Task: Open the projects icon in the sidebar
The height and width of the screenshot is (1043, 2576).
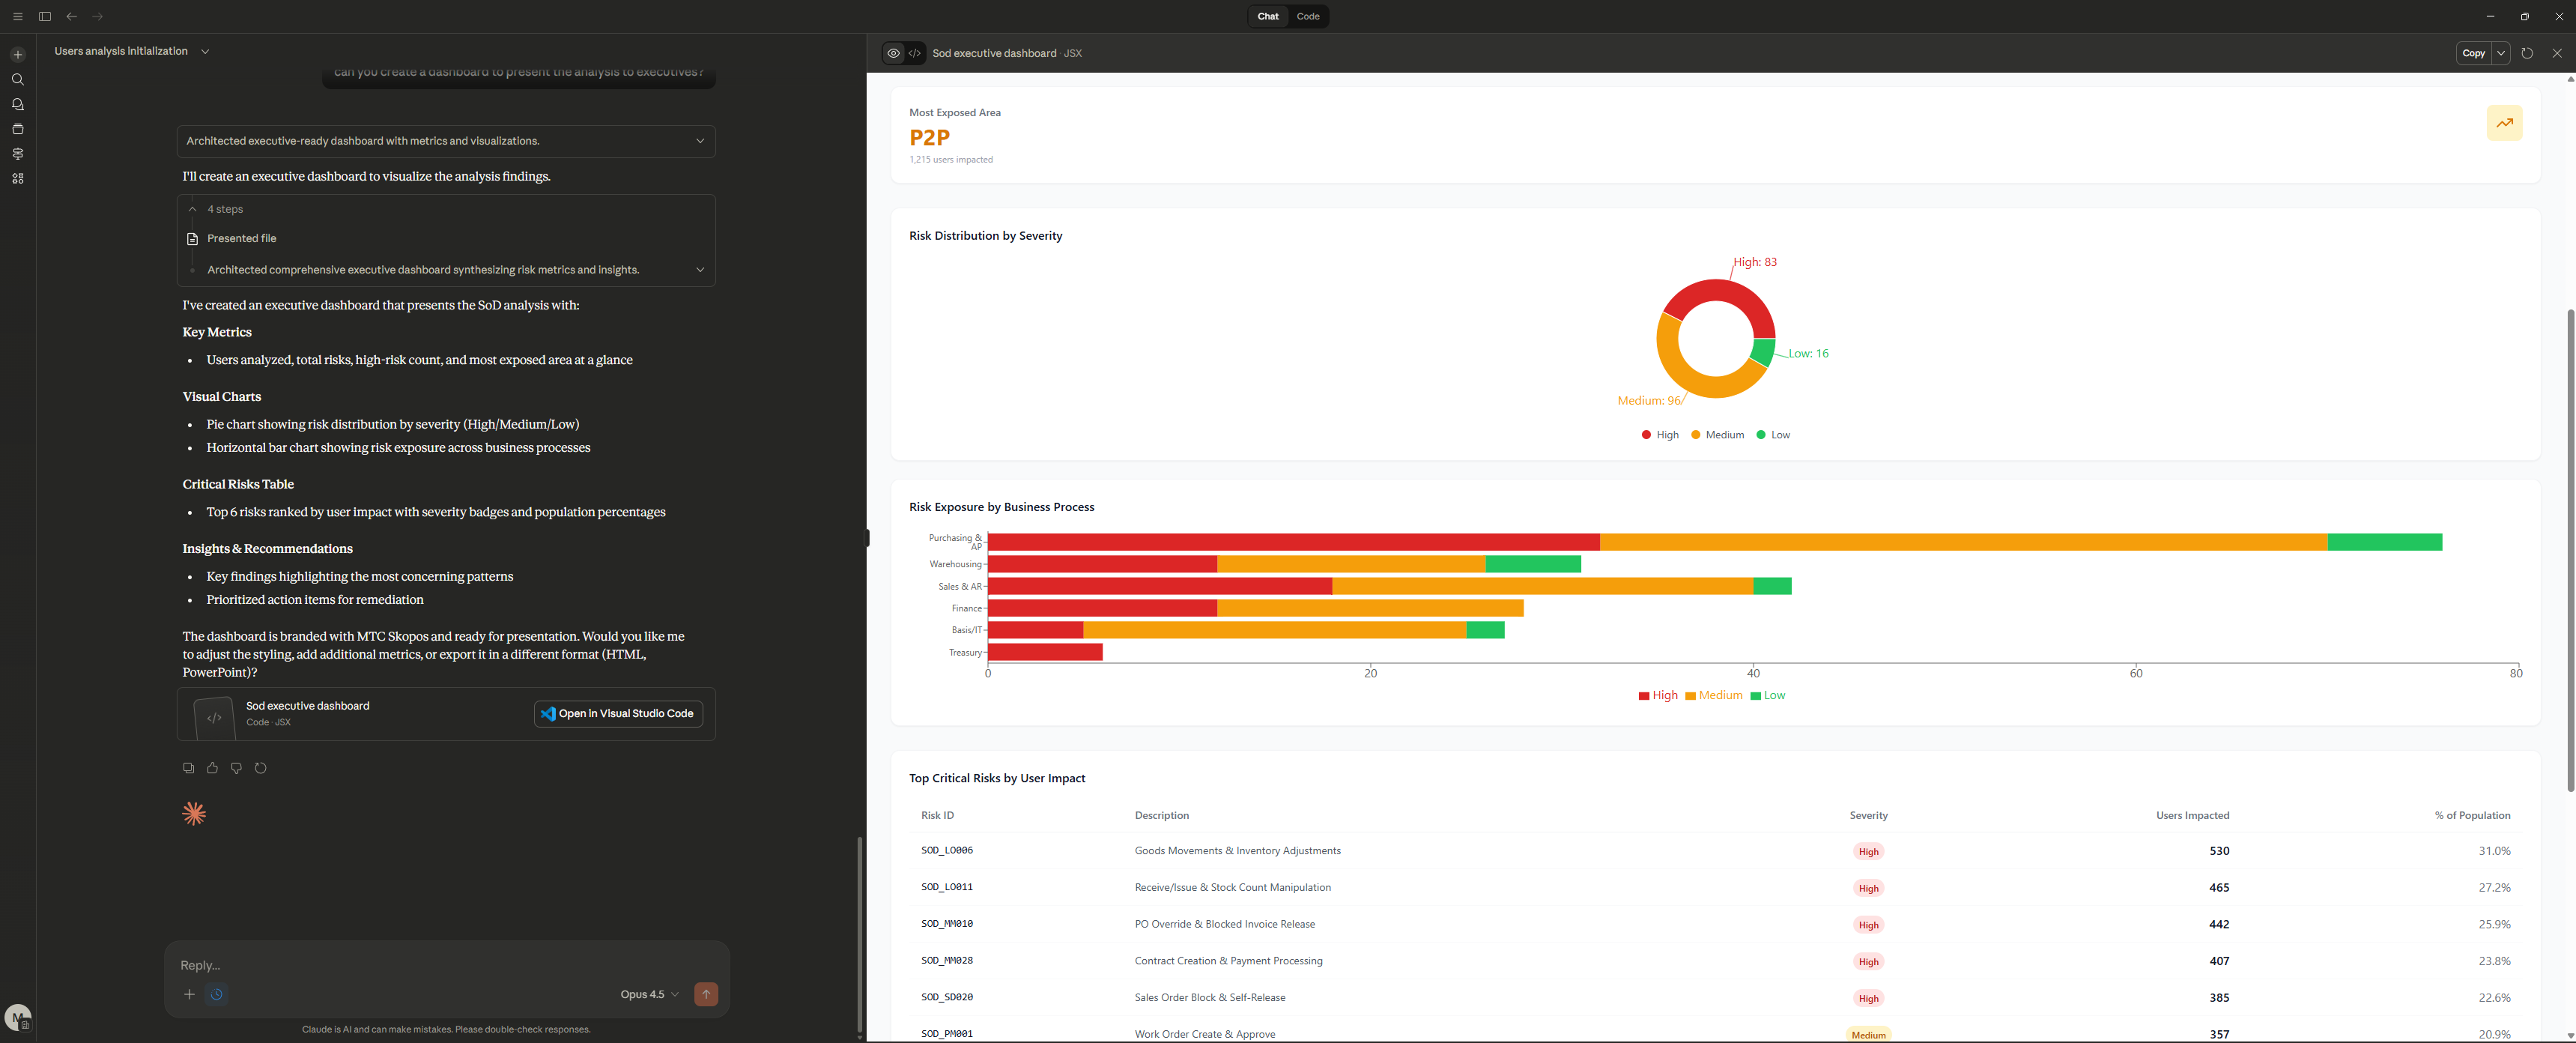Action: [18, 129]
